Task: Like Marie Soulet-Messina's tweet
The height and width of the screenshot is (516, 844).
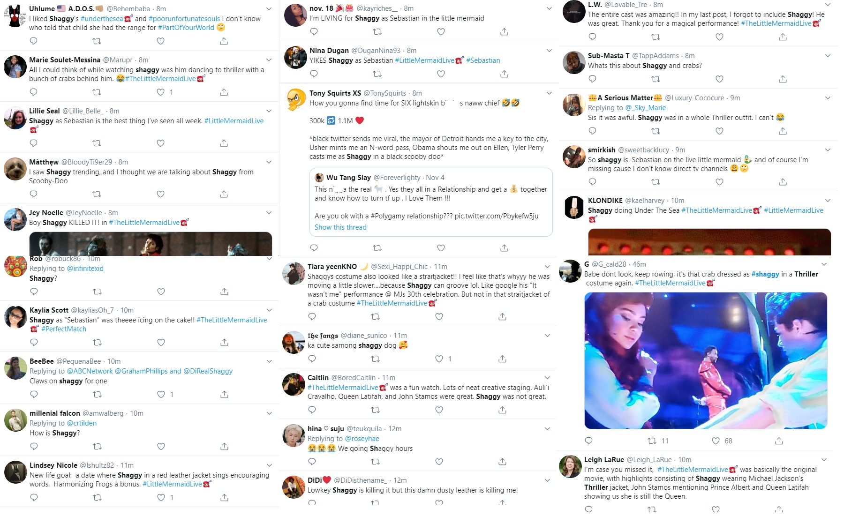Action: (160, 92)
